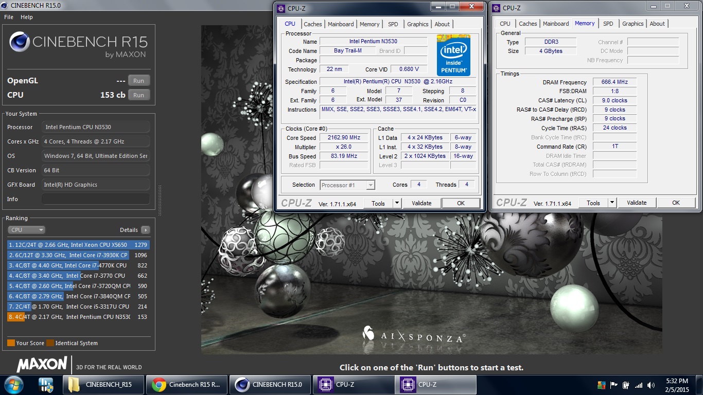Click Tools button in right CPU-Z
Viewport: 703px width, 395px height.
[593, 203]
